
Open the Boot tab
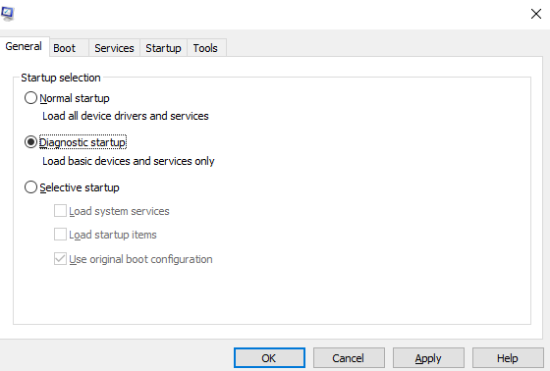tap(69, 48)
